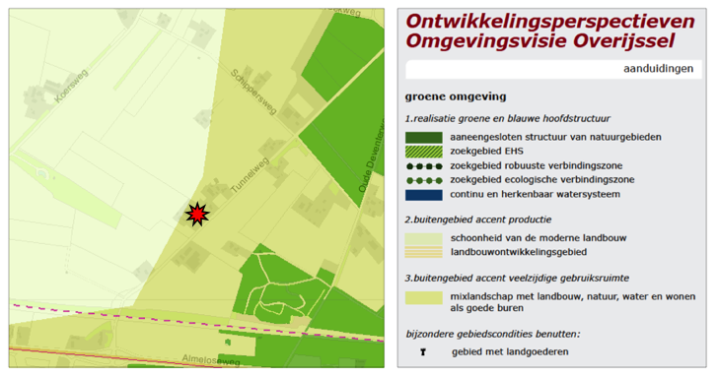Click the aanduidingen header bar
Screen dimensions: 718x378
coord(553,69)
